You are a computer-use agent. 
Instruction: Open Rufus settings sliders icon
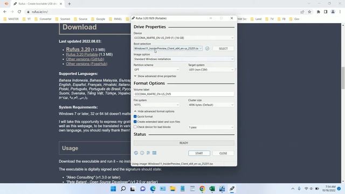point(148,153)
